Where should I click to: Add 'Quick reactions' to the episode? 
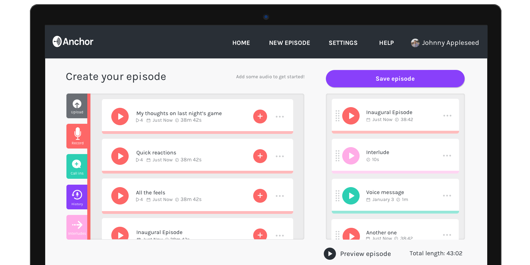coord(260,156)
